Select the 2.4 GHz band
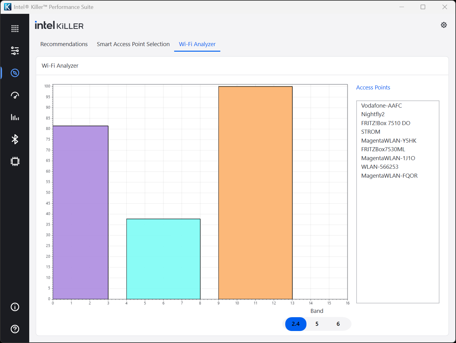The height and width of the screenshot is (343, 456). (x=296, y=324)
